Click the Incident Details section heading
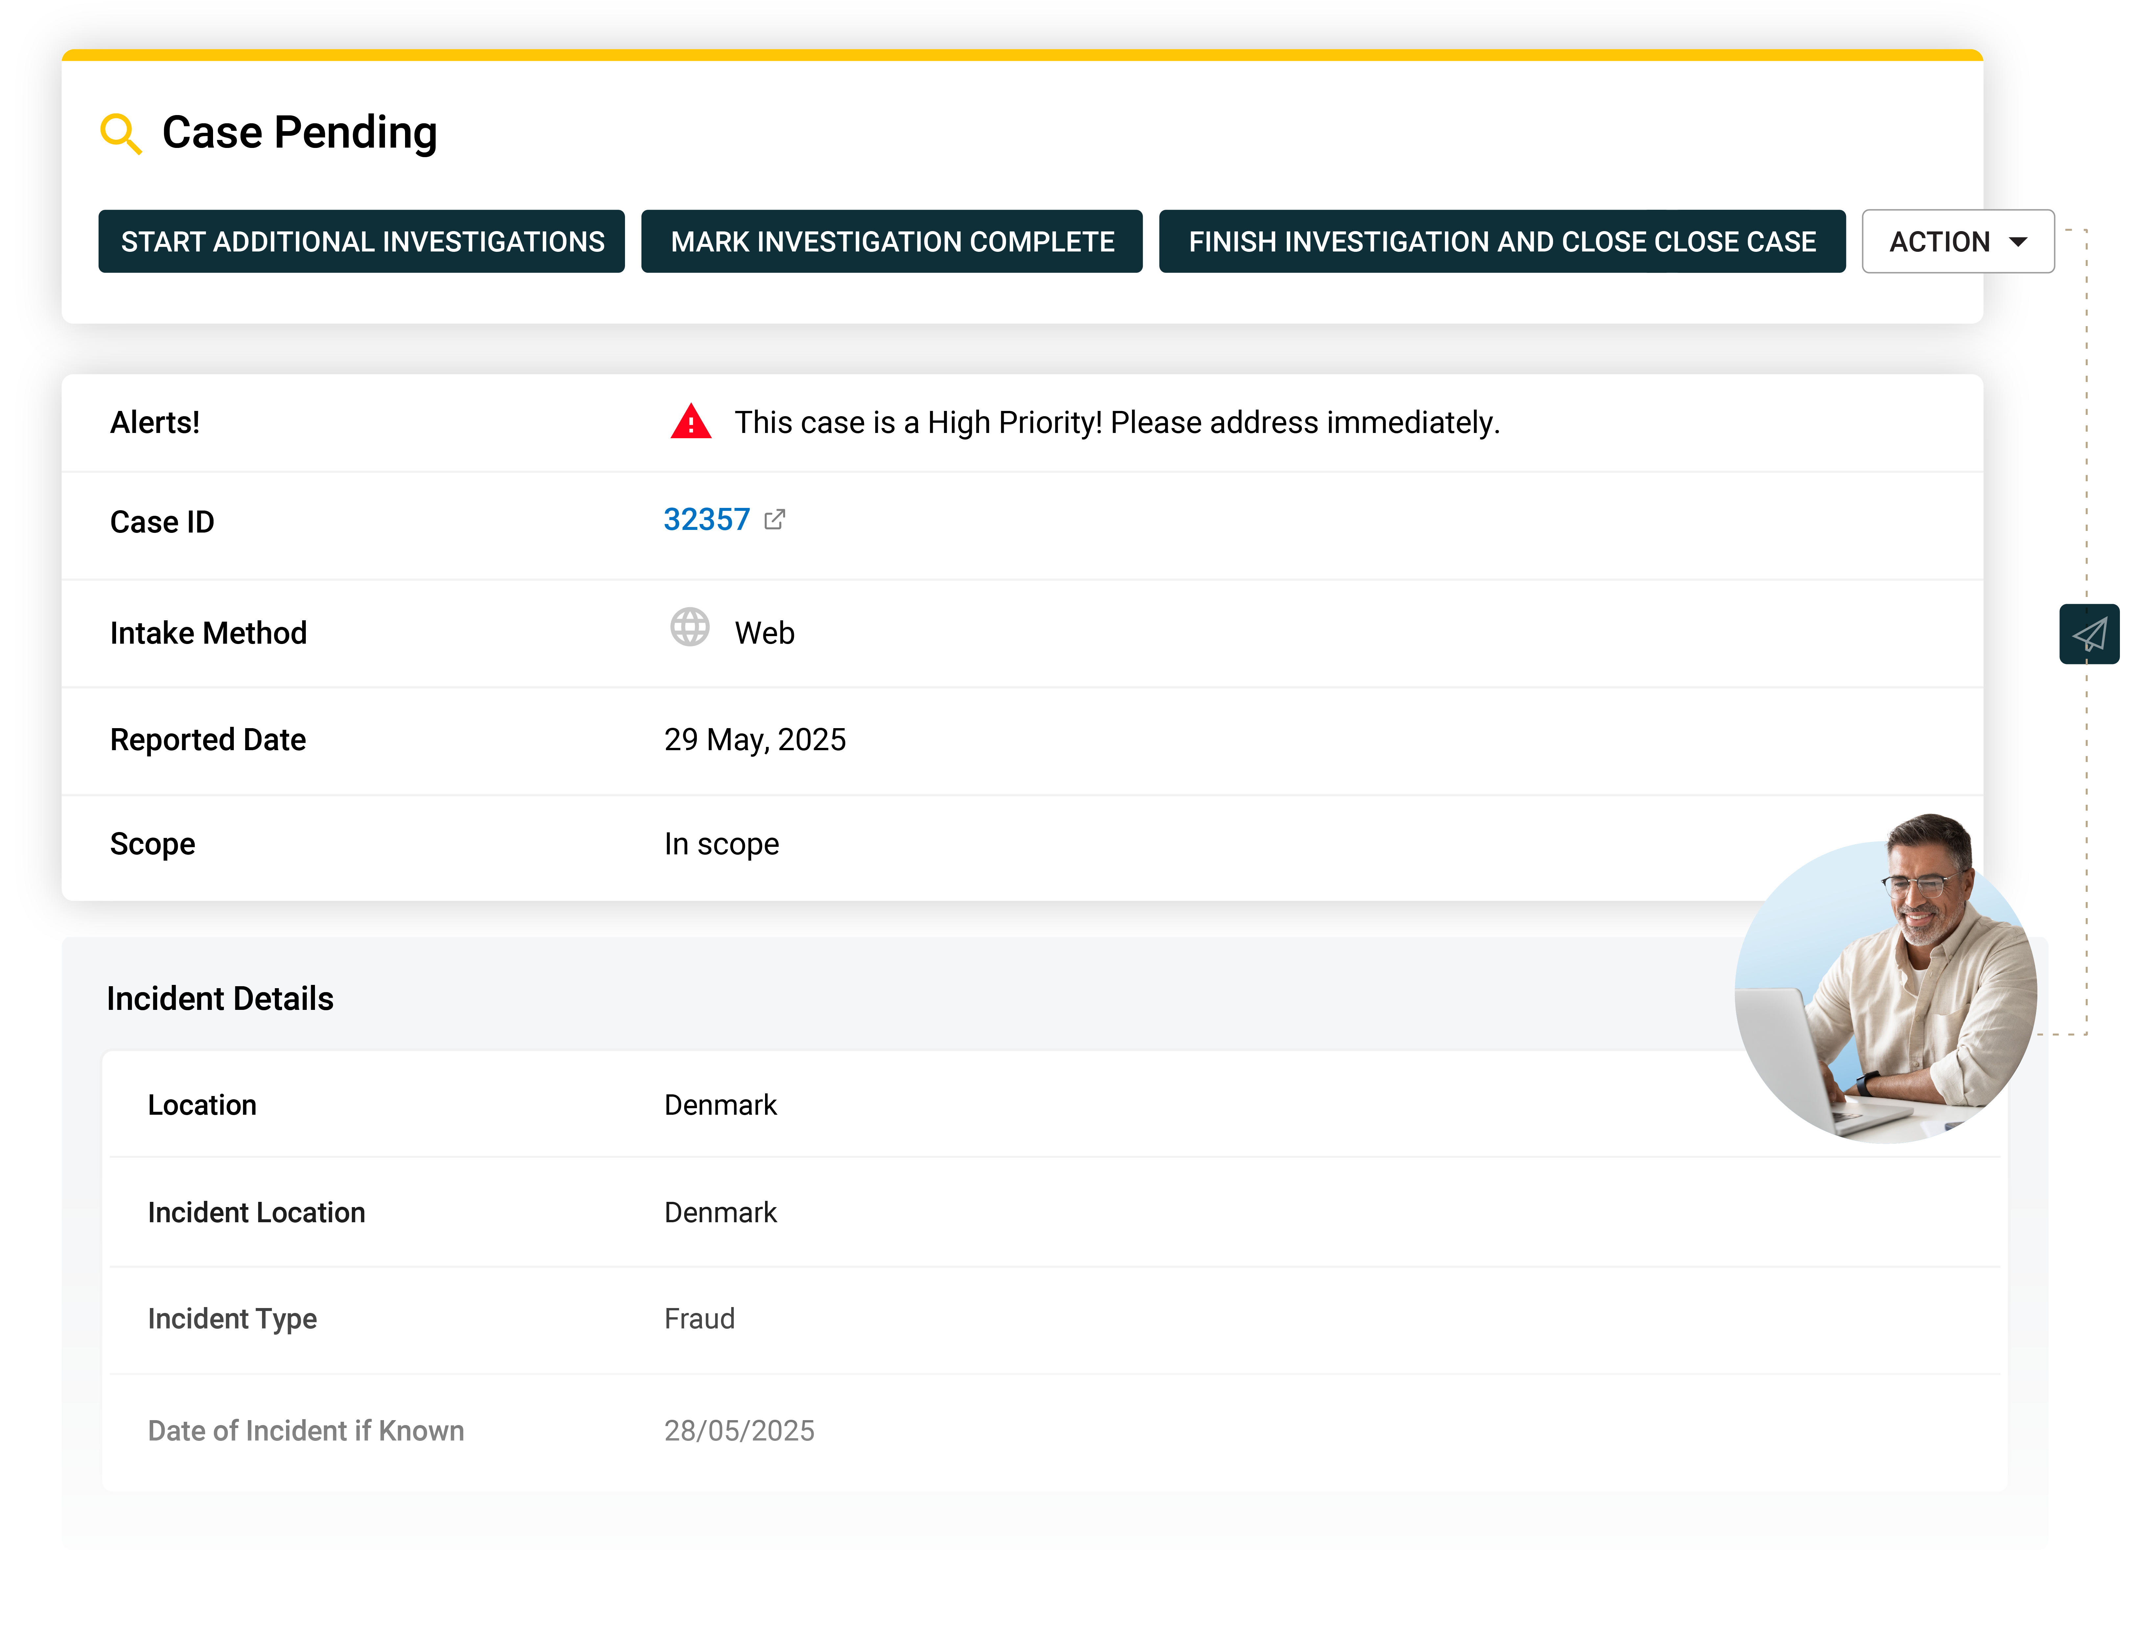The image size is (2137, 1644). (220, 998)
